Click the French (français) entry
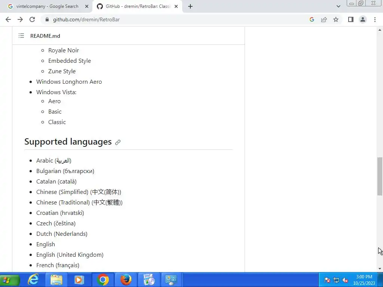383x287 pixels. coord(58,265)
